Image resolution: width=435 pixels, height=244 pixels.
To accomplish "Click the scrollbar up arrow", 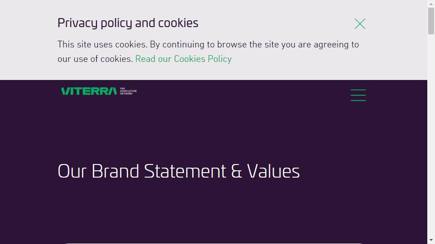I will [x=431, y=4].
